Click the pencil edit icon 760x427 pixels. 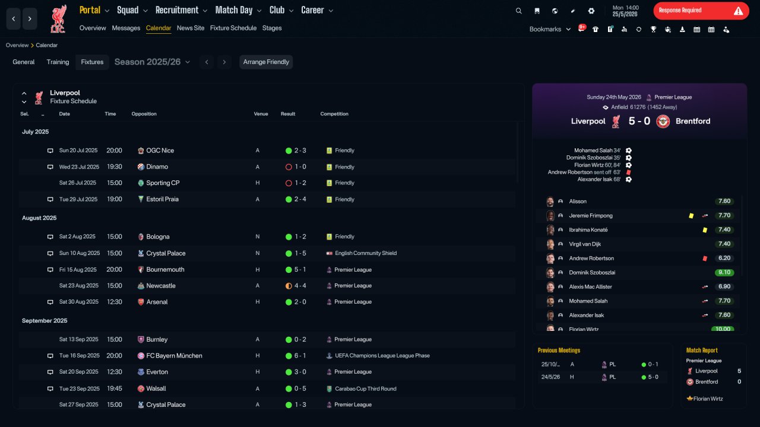tap(573, 11)
